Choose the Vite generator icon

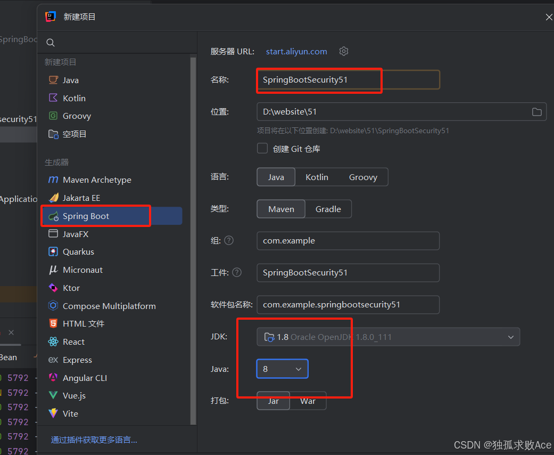[53, 413]
